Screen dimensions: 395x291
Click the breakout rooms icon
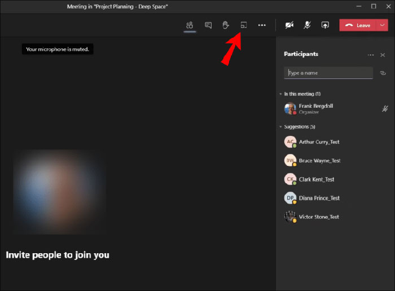[x=244, y=25]
